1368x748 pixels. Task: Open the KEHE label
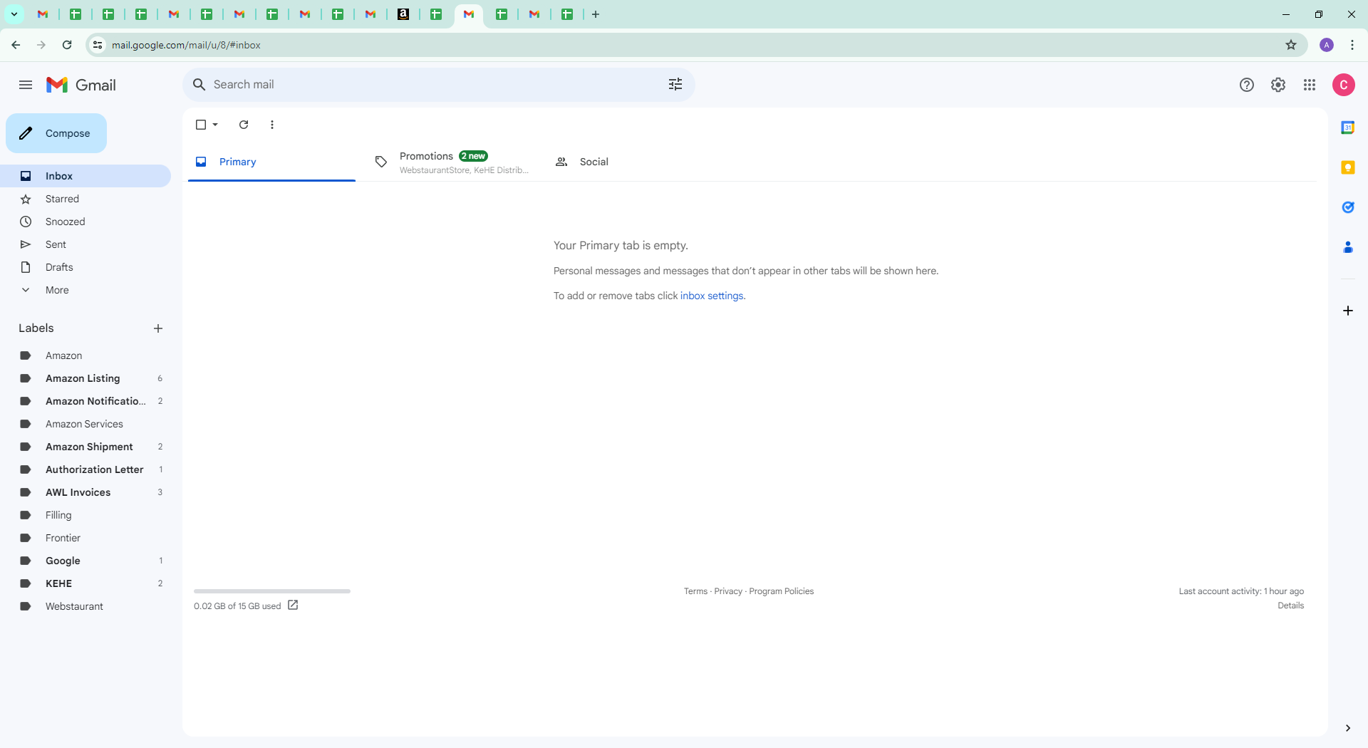[x=85, y=583]
